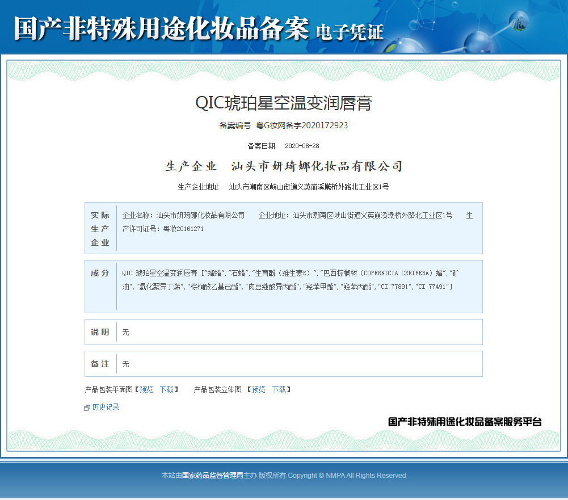Click the 实际生产企业 section label

click(100, 229)
